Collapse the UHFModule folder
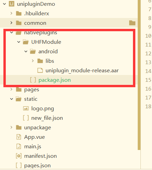152x170 pixels. (x=19, y=42)
